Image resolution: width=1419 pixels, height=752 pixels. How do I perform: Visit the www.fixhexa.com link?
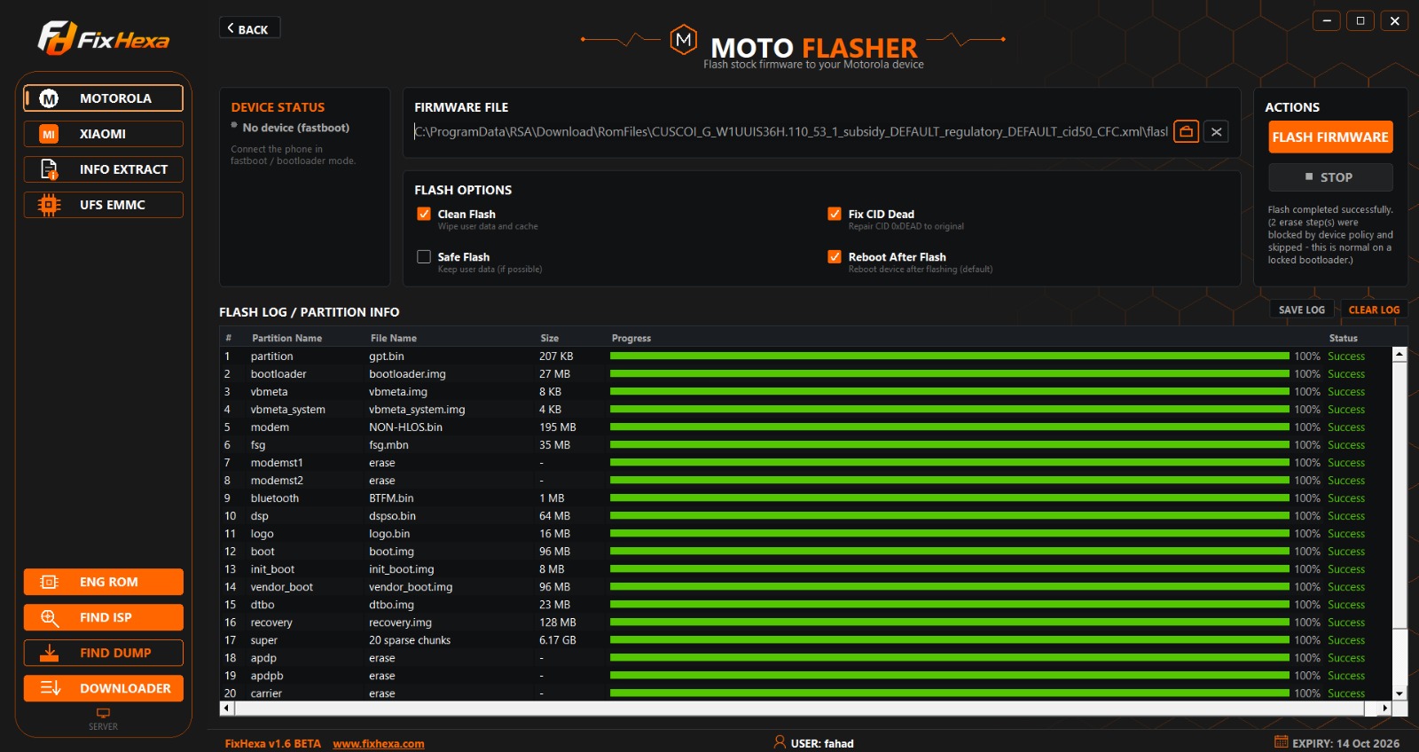(379, 744)
